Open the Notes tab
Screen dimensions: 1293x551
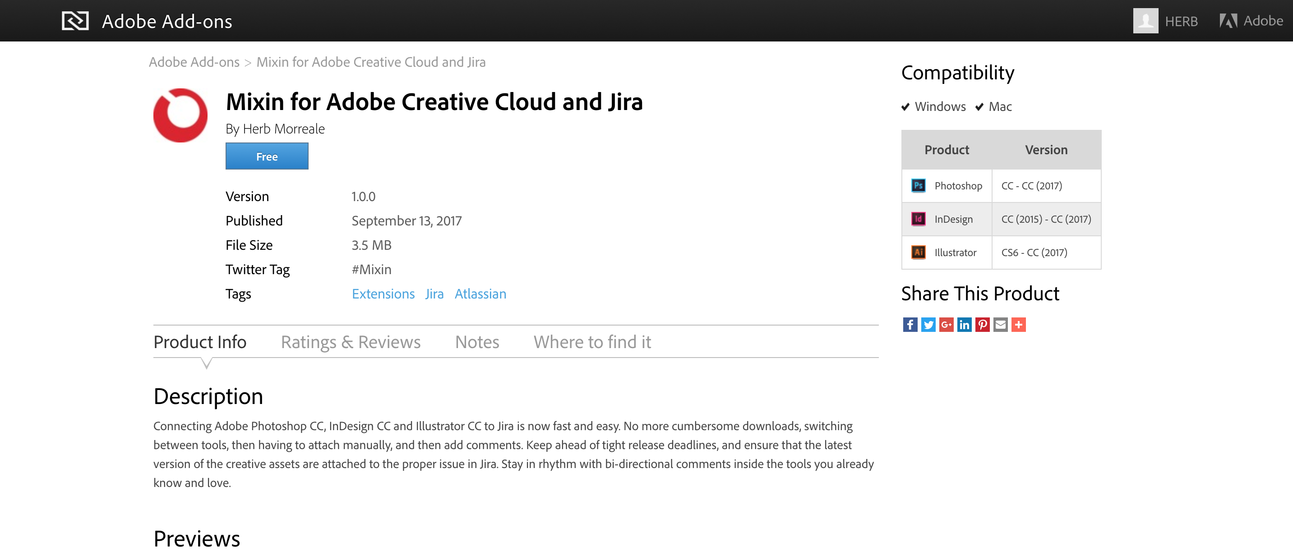477,342
